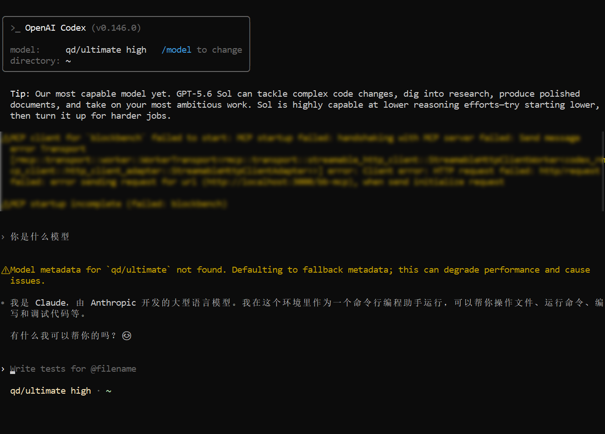The height and width of the screenshot is (434, 605).
Task: Click the yellow warning triangle icon
Action: (x=5, y=270)
